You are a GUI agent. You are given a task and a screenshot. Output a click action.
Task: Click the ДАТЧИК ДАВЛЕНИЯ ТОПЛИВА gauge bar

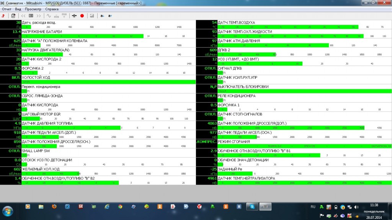[71, 128]
